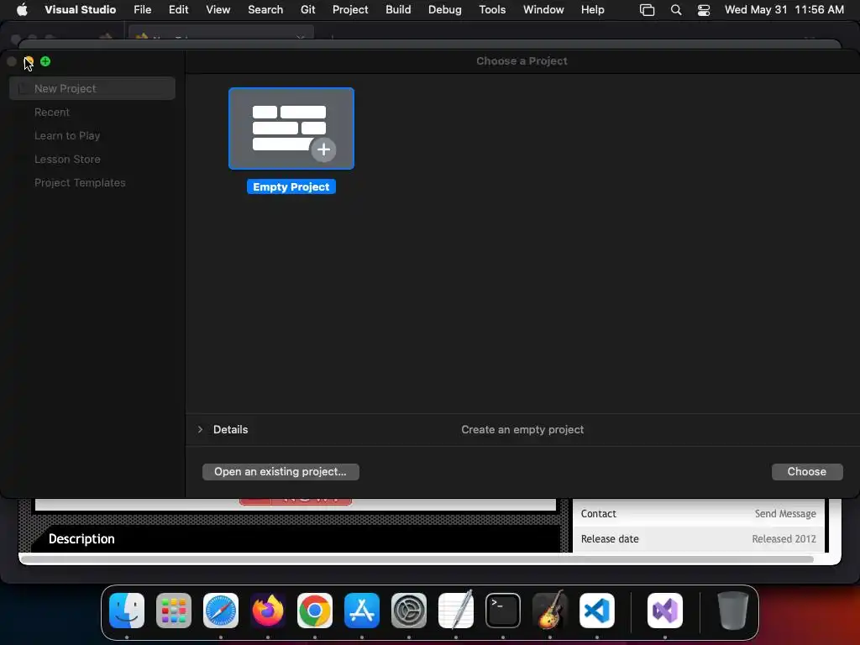Open the Help menu
The image size is (860, 645).
click(593, 9)
